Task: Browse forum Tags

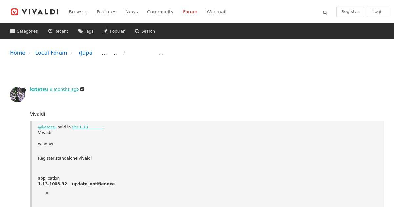Action: click(x=86, y=31)
